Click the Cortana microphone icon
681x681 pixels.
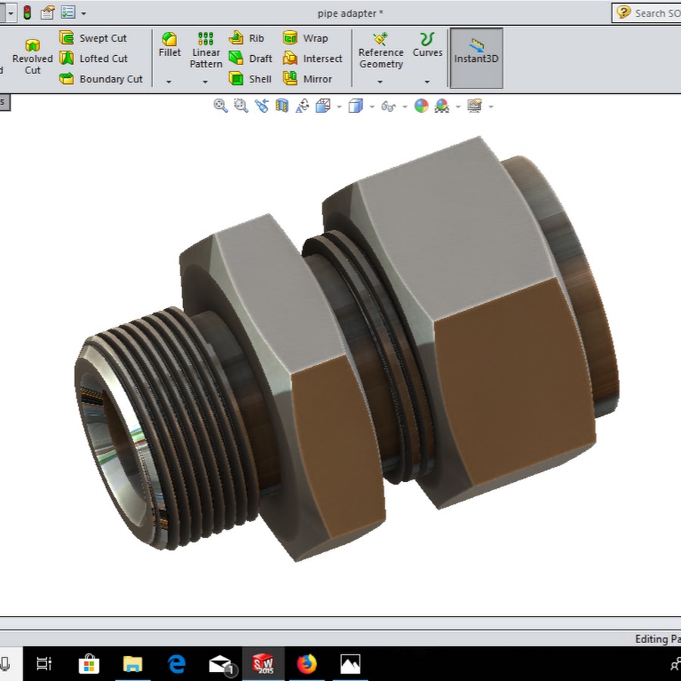tap(5, 664)
